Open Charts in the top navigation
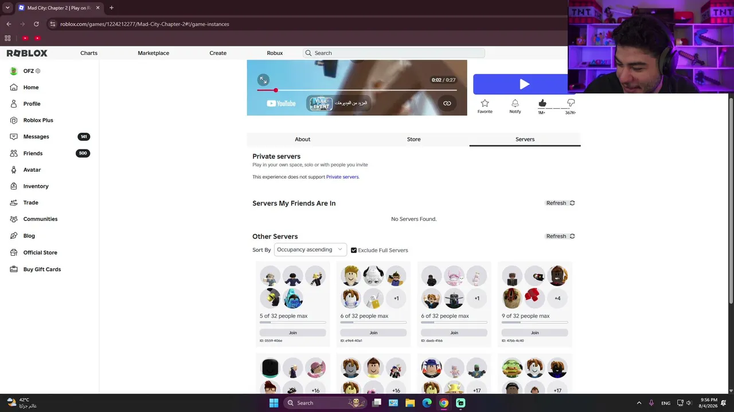The width and height of the screenshot is (734, 412). tap(89, 53)
